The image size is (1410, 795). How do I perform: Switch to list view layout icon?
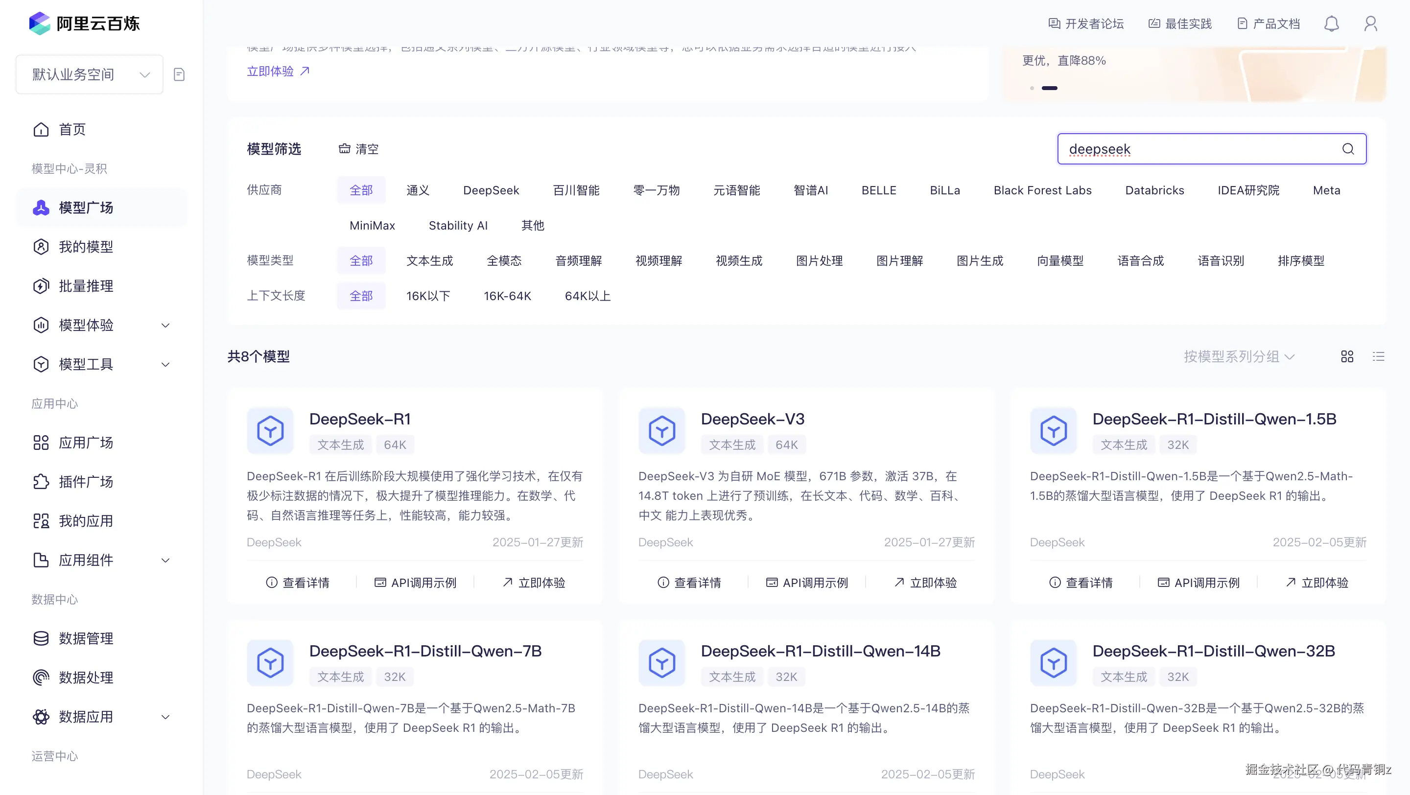pyautogui.click(x=1378, y=357)
